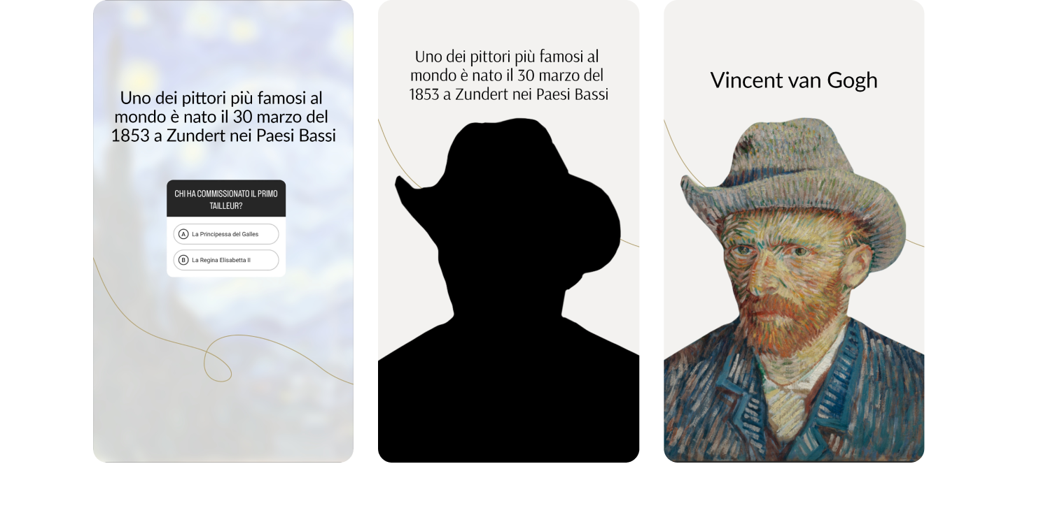The image size is (1041, 529).
Task: Click the Vincent van Gogh title text
Action: [794, 80]
